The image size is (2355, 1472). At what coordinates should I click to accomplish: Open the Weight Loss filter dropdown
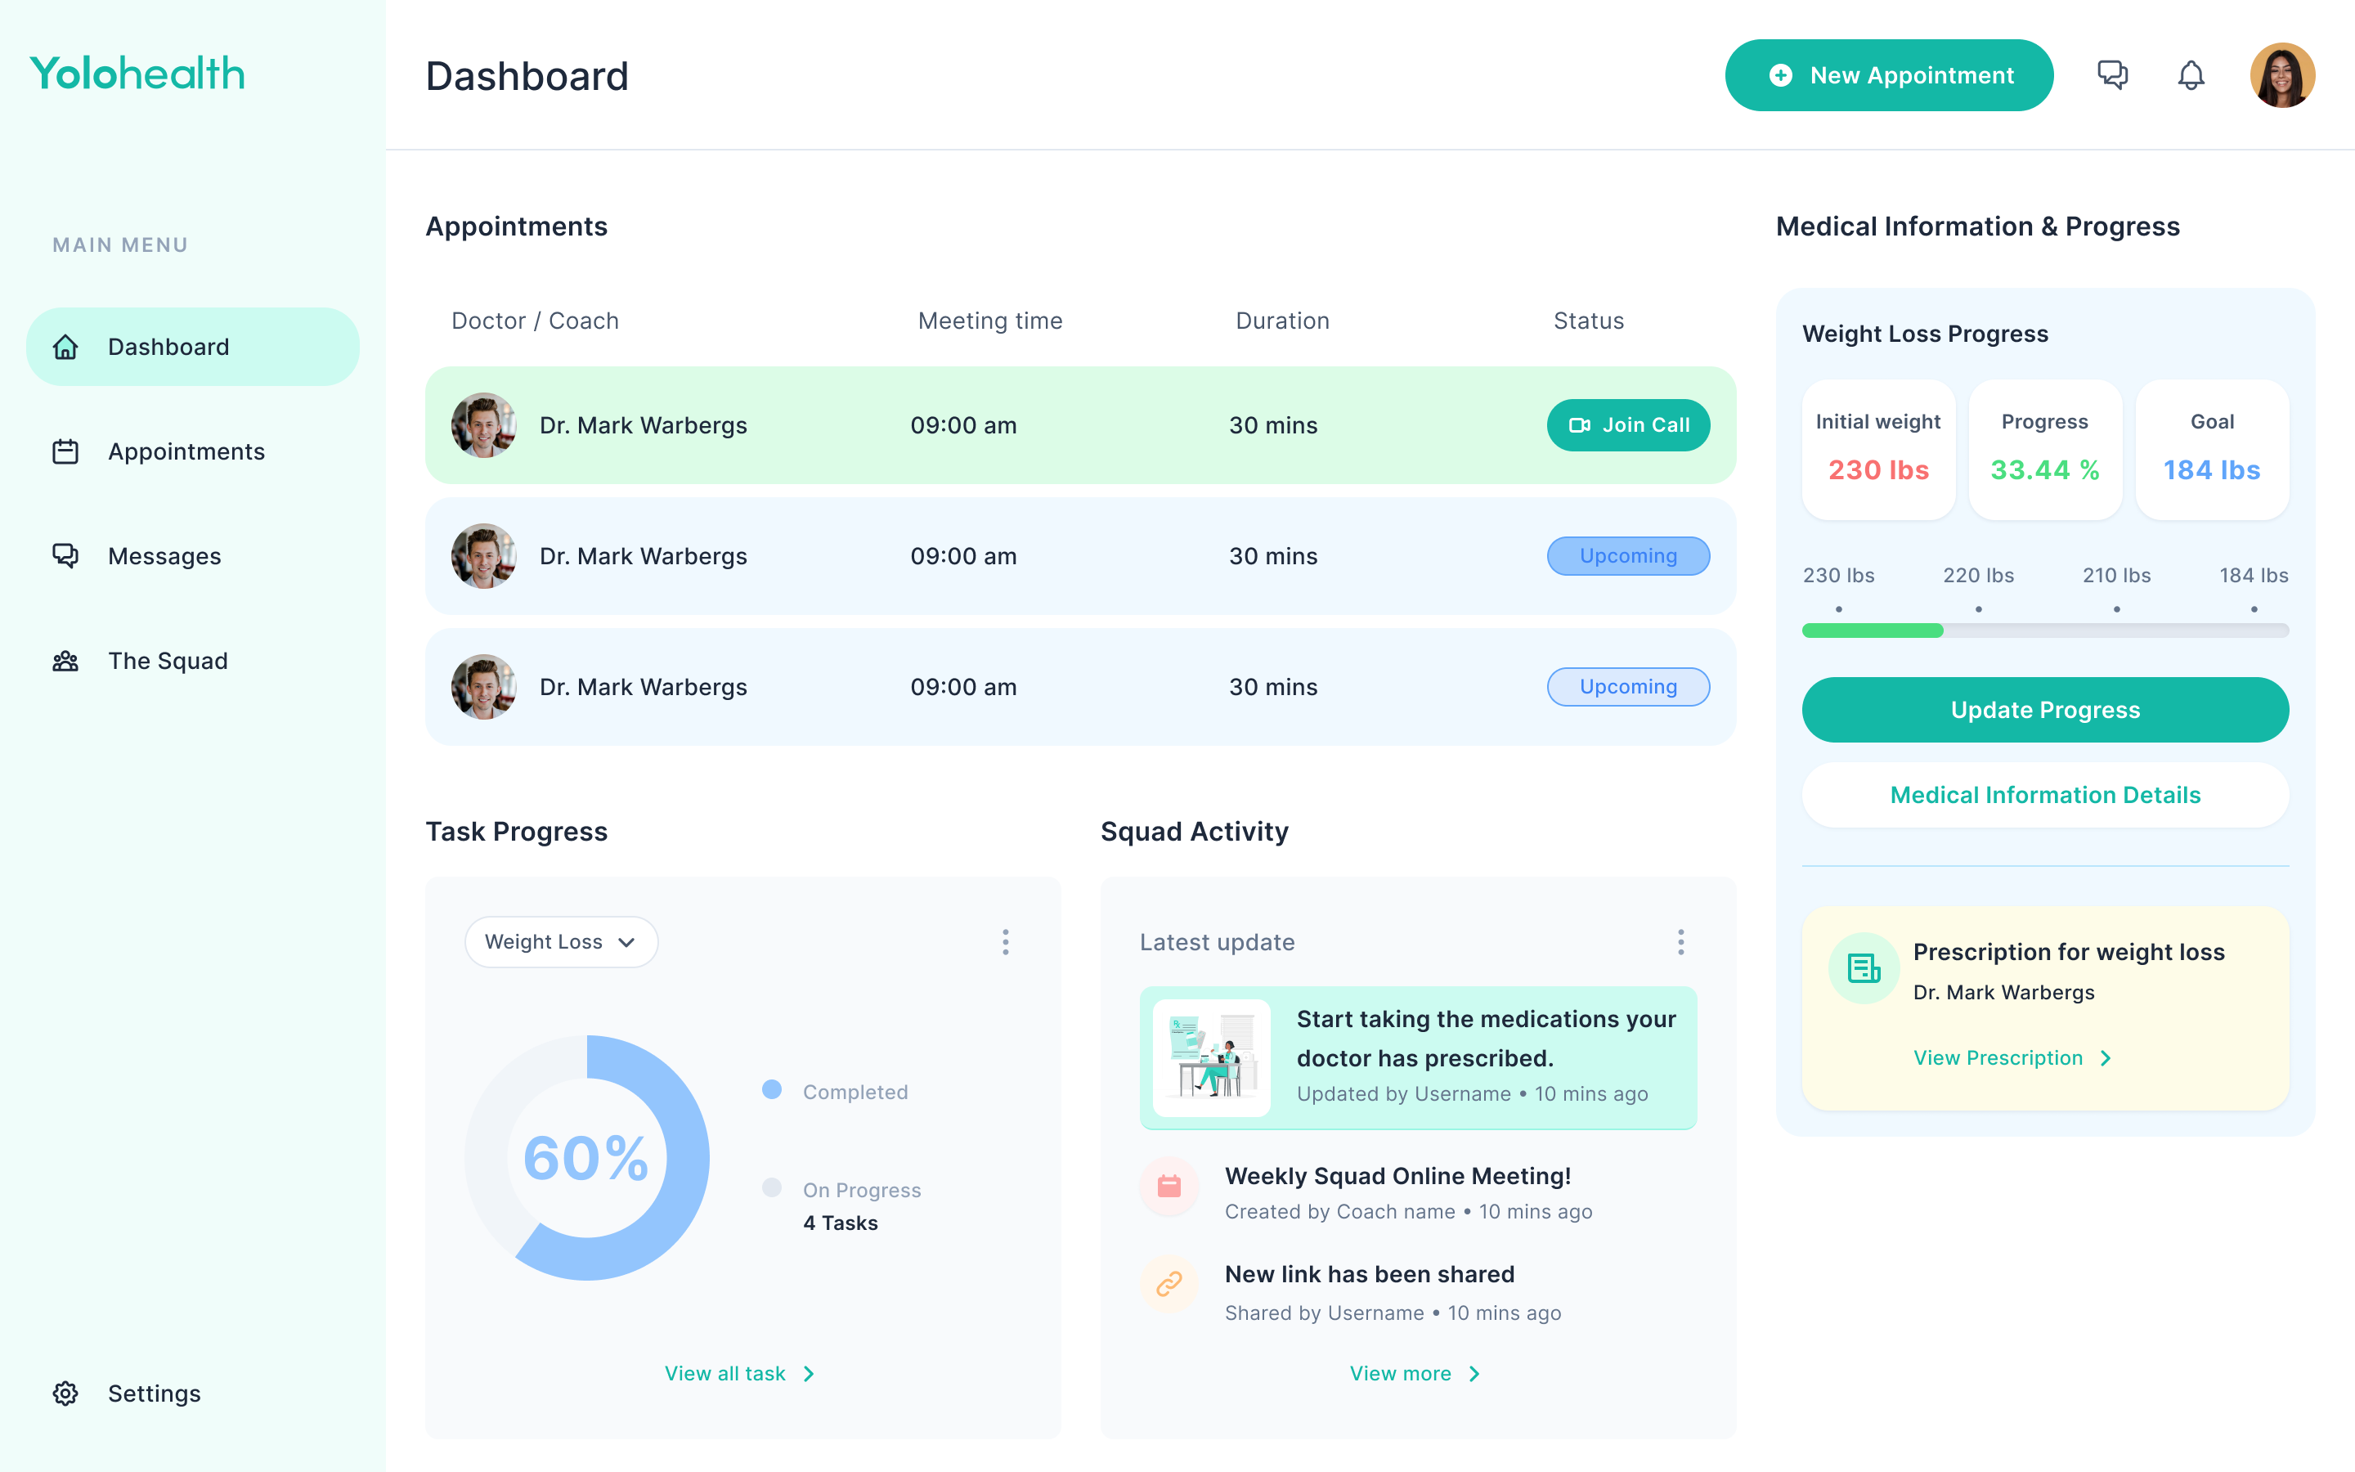coord(560,941)
